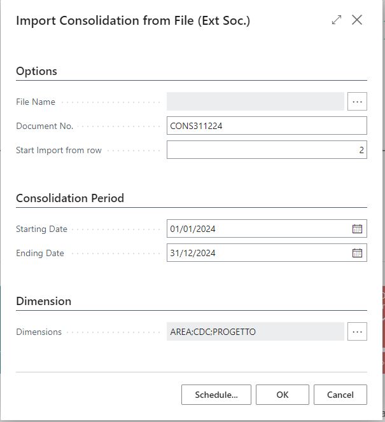Viewport: 385px width, 422px height.
Task: Open the Dimensions selection ellipsis button
Action: 357,332
